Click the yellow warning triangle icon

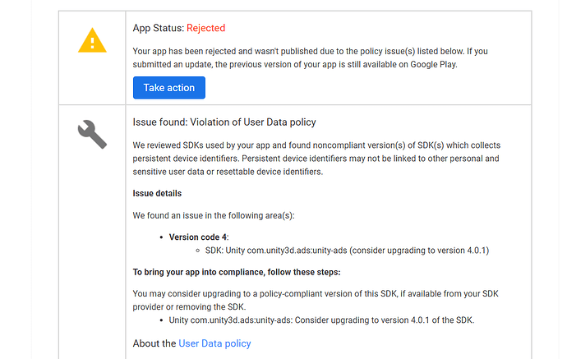[92, 40]
